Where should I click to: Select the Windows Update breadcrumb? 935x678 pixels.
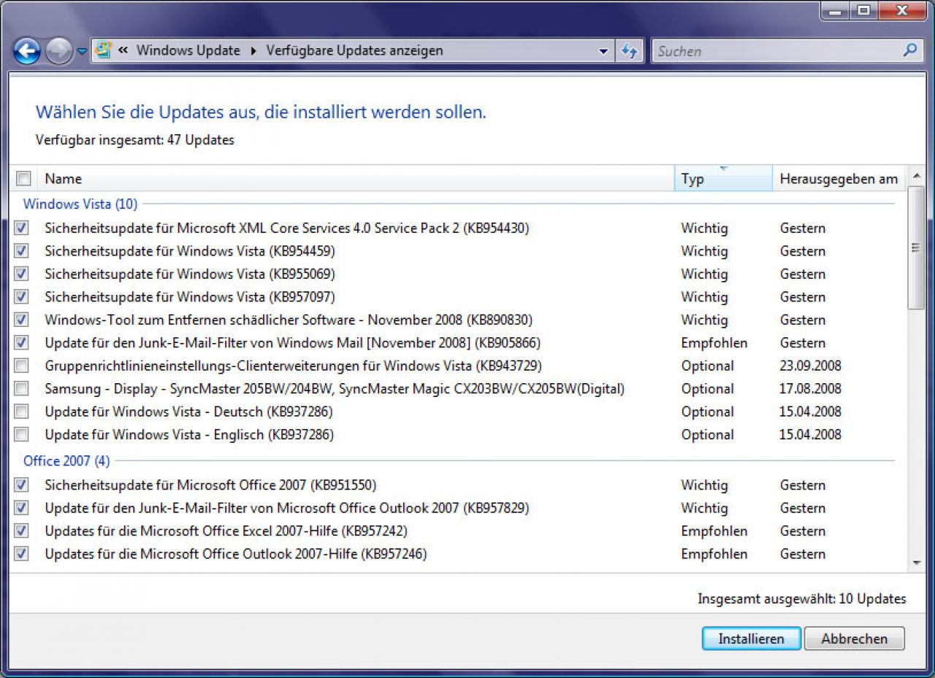coord(188,50)
